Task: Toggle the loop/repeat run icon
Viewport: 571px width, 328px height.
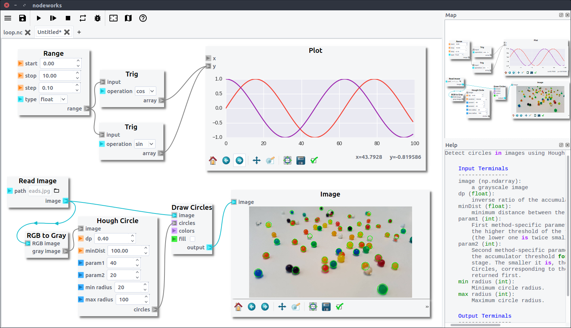Action: [x=83, y=18]
